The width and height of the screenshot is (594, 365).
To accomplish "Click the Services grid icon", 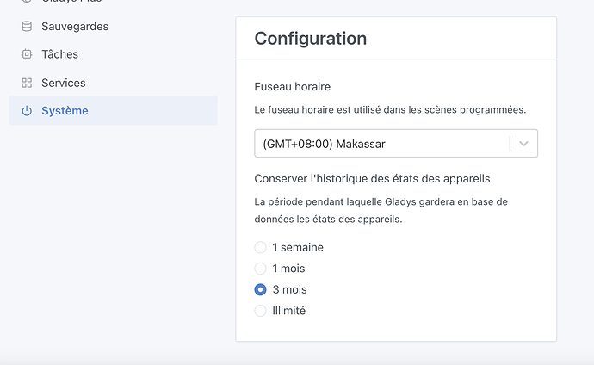I will 27,83.
